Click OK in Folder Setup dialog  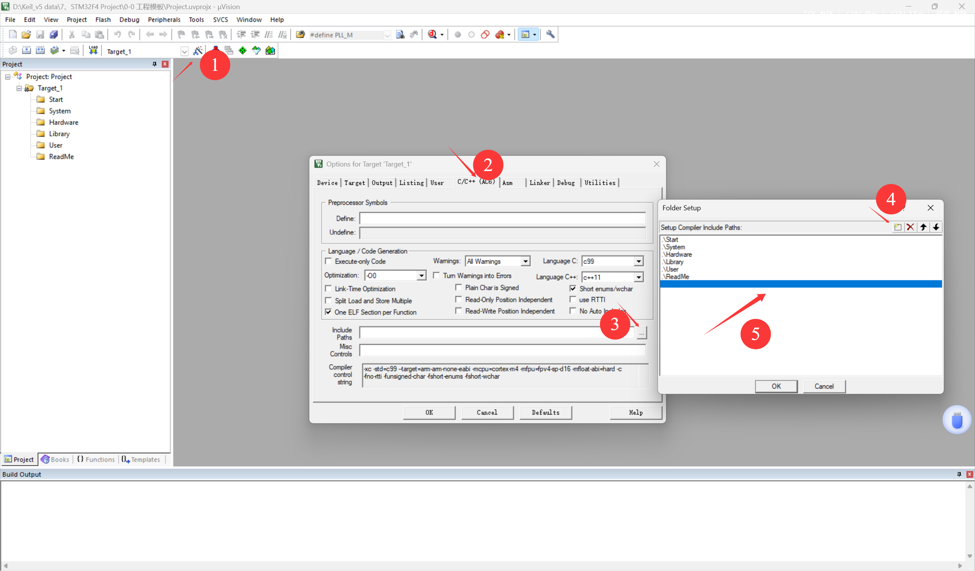point(776,386)
